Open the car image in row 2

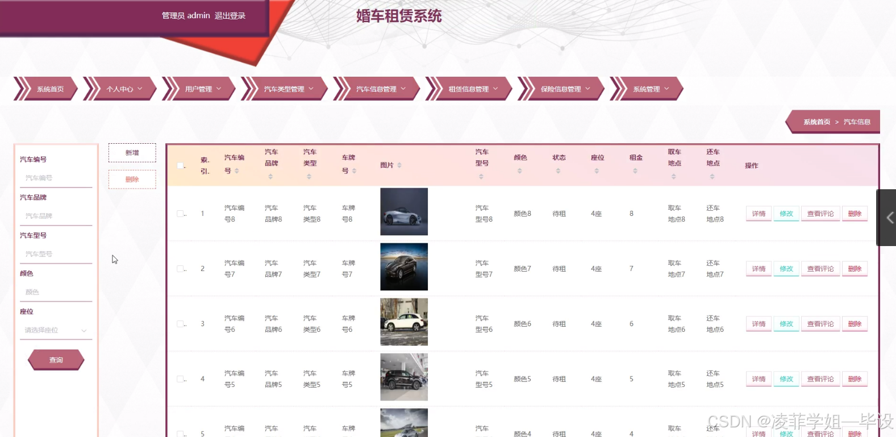tap(404, 267)
